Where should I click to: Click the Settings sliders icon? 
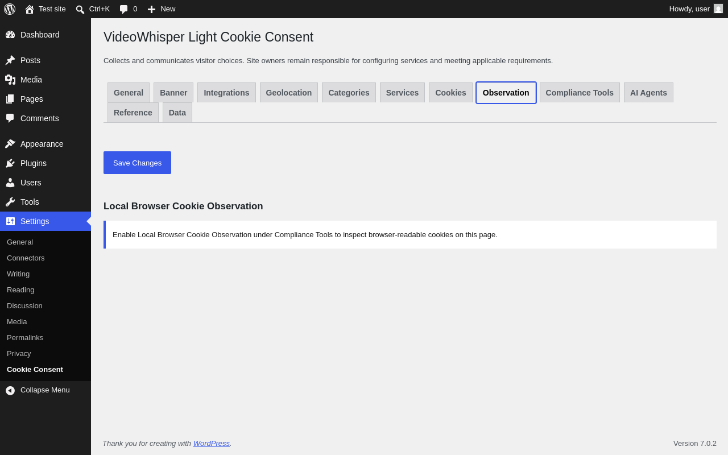point(10,221)
